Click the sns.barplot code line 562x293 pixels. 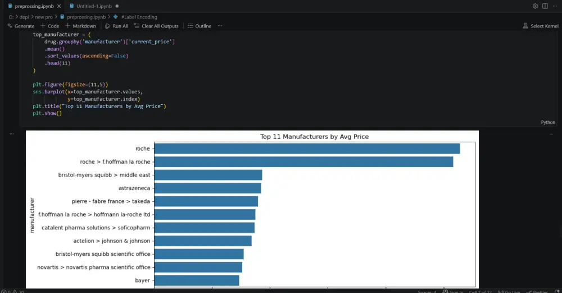[88, 92]
